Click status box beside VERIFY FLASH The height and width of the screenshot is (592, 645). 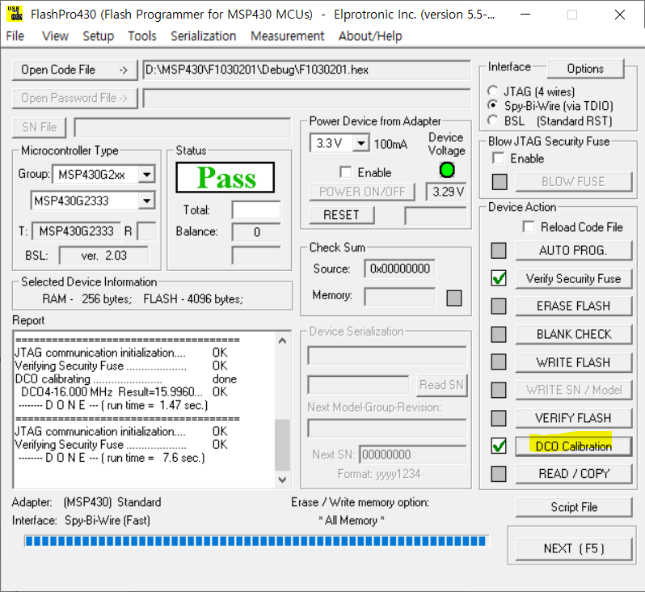(499, 418)
